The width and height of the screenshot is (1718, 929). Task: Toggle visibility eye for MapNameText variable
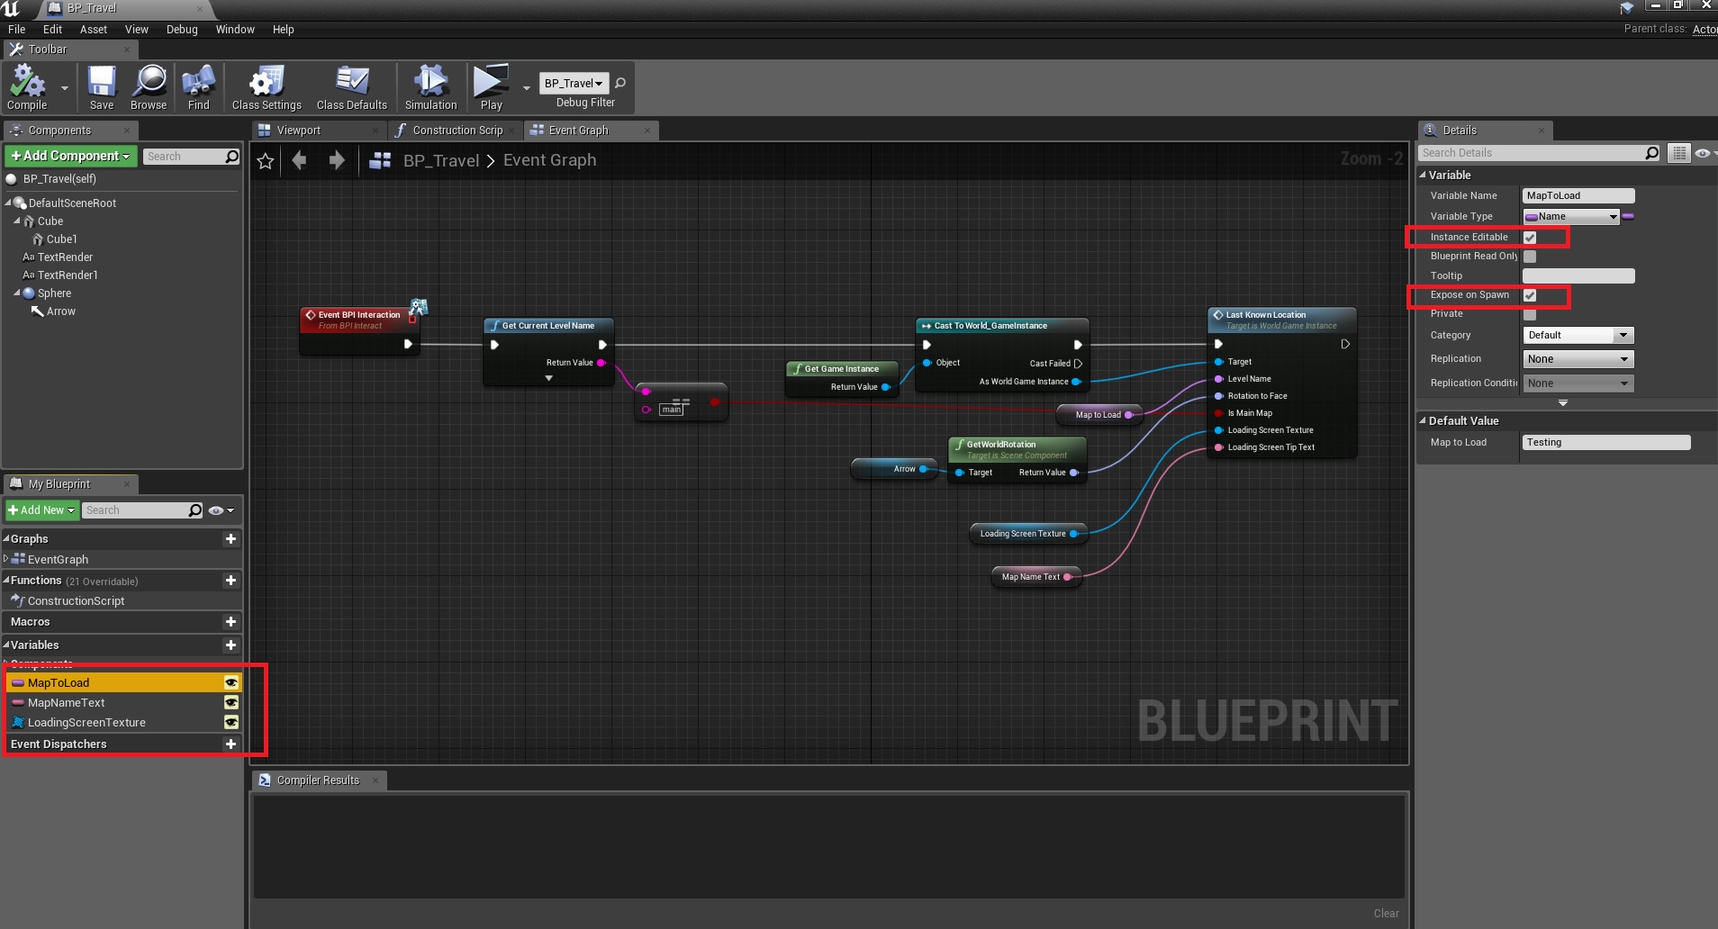coord(231,703)
